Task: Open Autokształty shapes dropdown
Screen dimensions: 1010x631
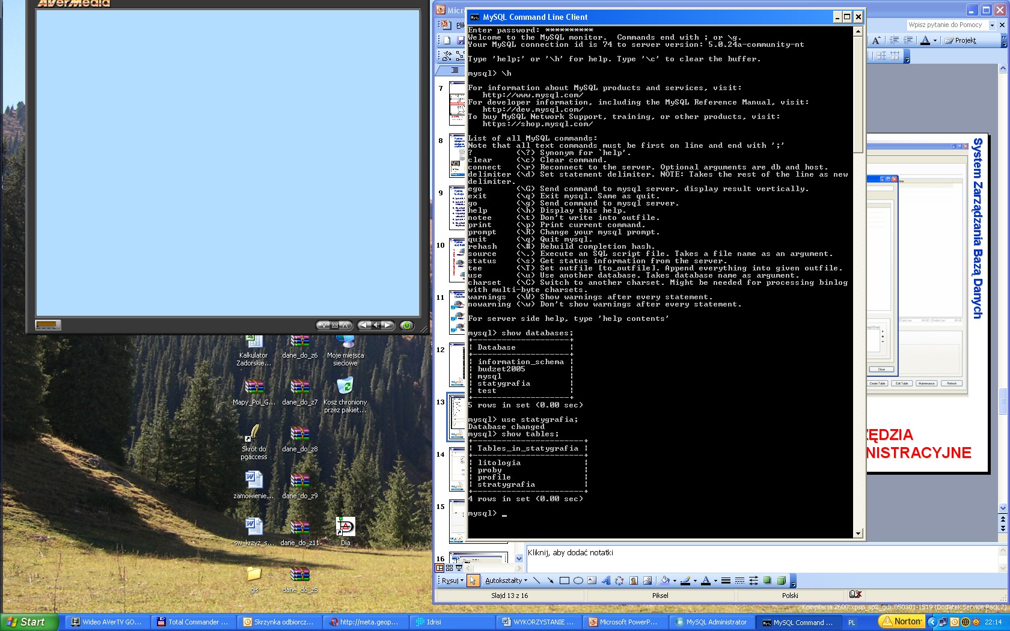Action: [x=506, y=581]
